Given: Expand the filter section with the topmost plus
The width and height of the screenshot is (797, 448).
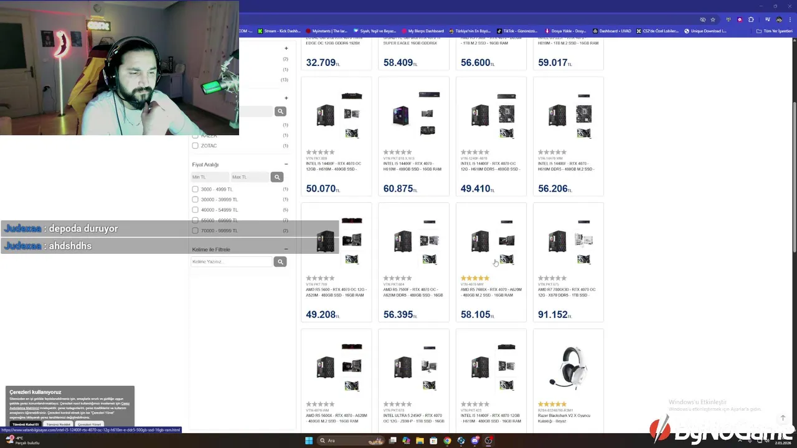Looking at the screenshot, I should point(286,48).
